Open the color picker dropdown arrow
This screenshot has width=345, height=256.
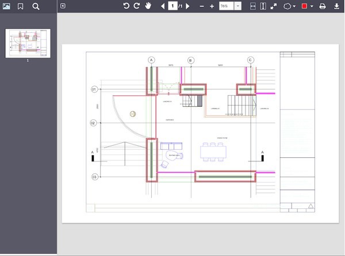click(x=312, y=6)
